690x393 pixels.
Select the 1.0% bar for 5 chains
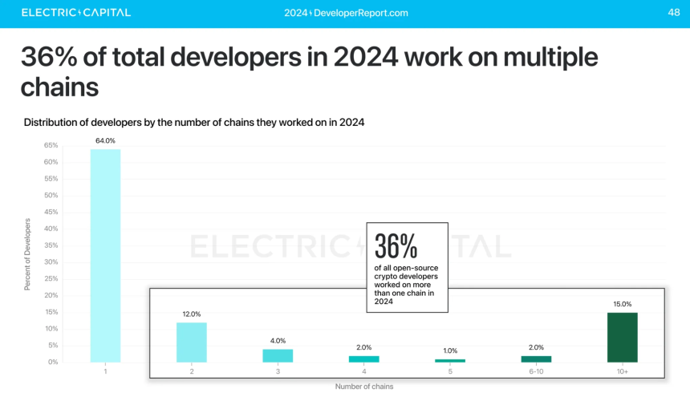(x=450, y=361)
